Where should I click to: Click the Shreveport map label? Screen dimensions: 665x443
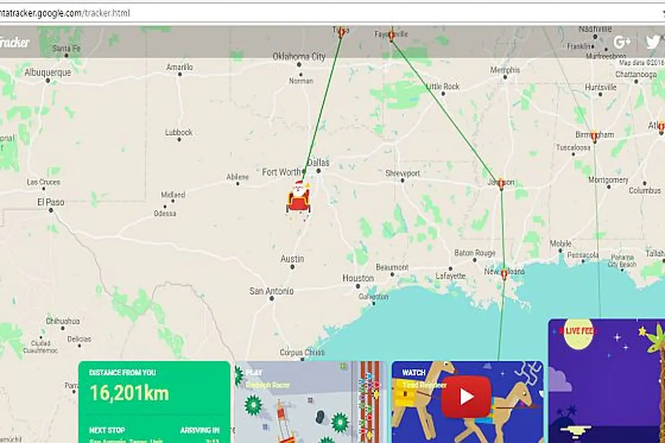pos(403,173)
